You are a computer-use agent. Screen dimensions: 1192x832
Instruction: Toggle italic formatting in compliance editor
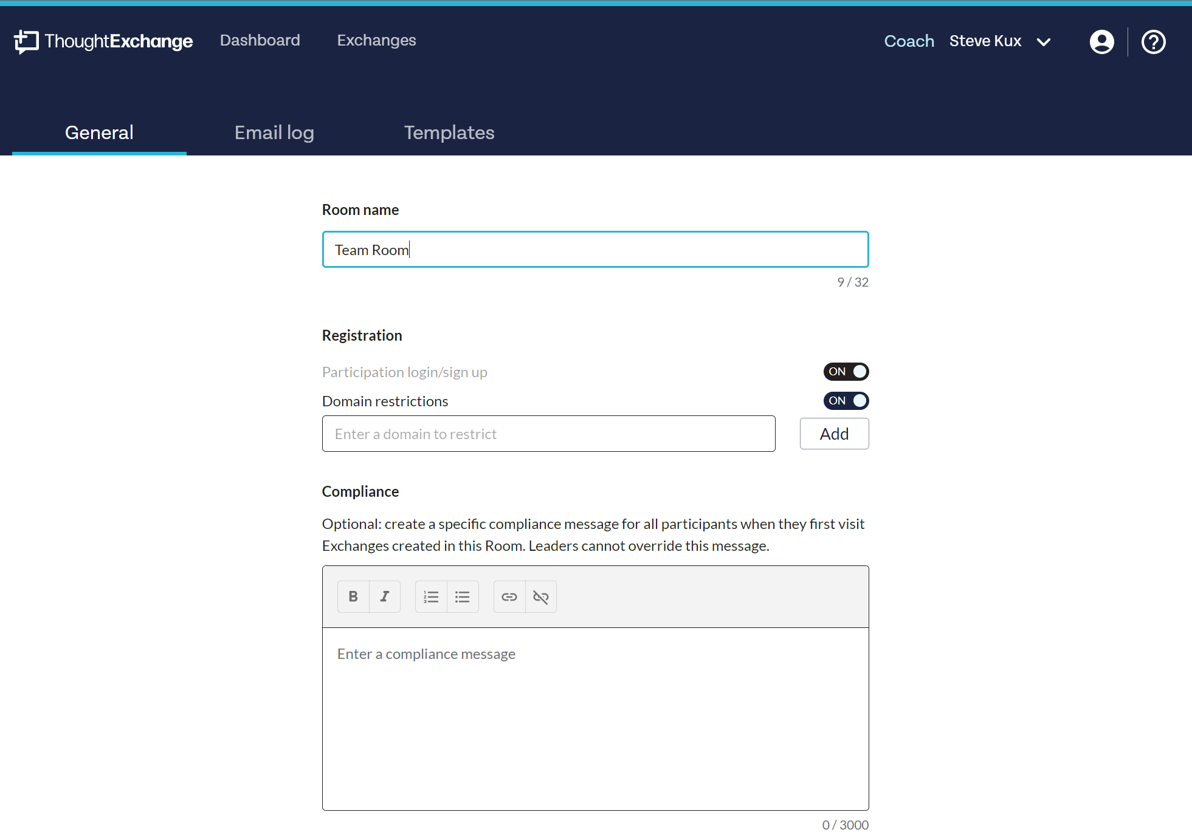coord(385,596)
